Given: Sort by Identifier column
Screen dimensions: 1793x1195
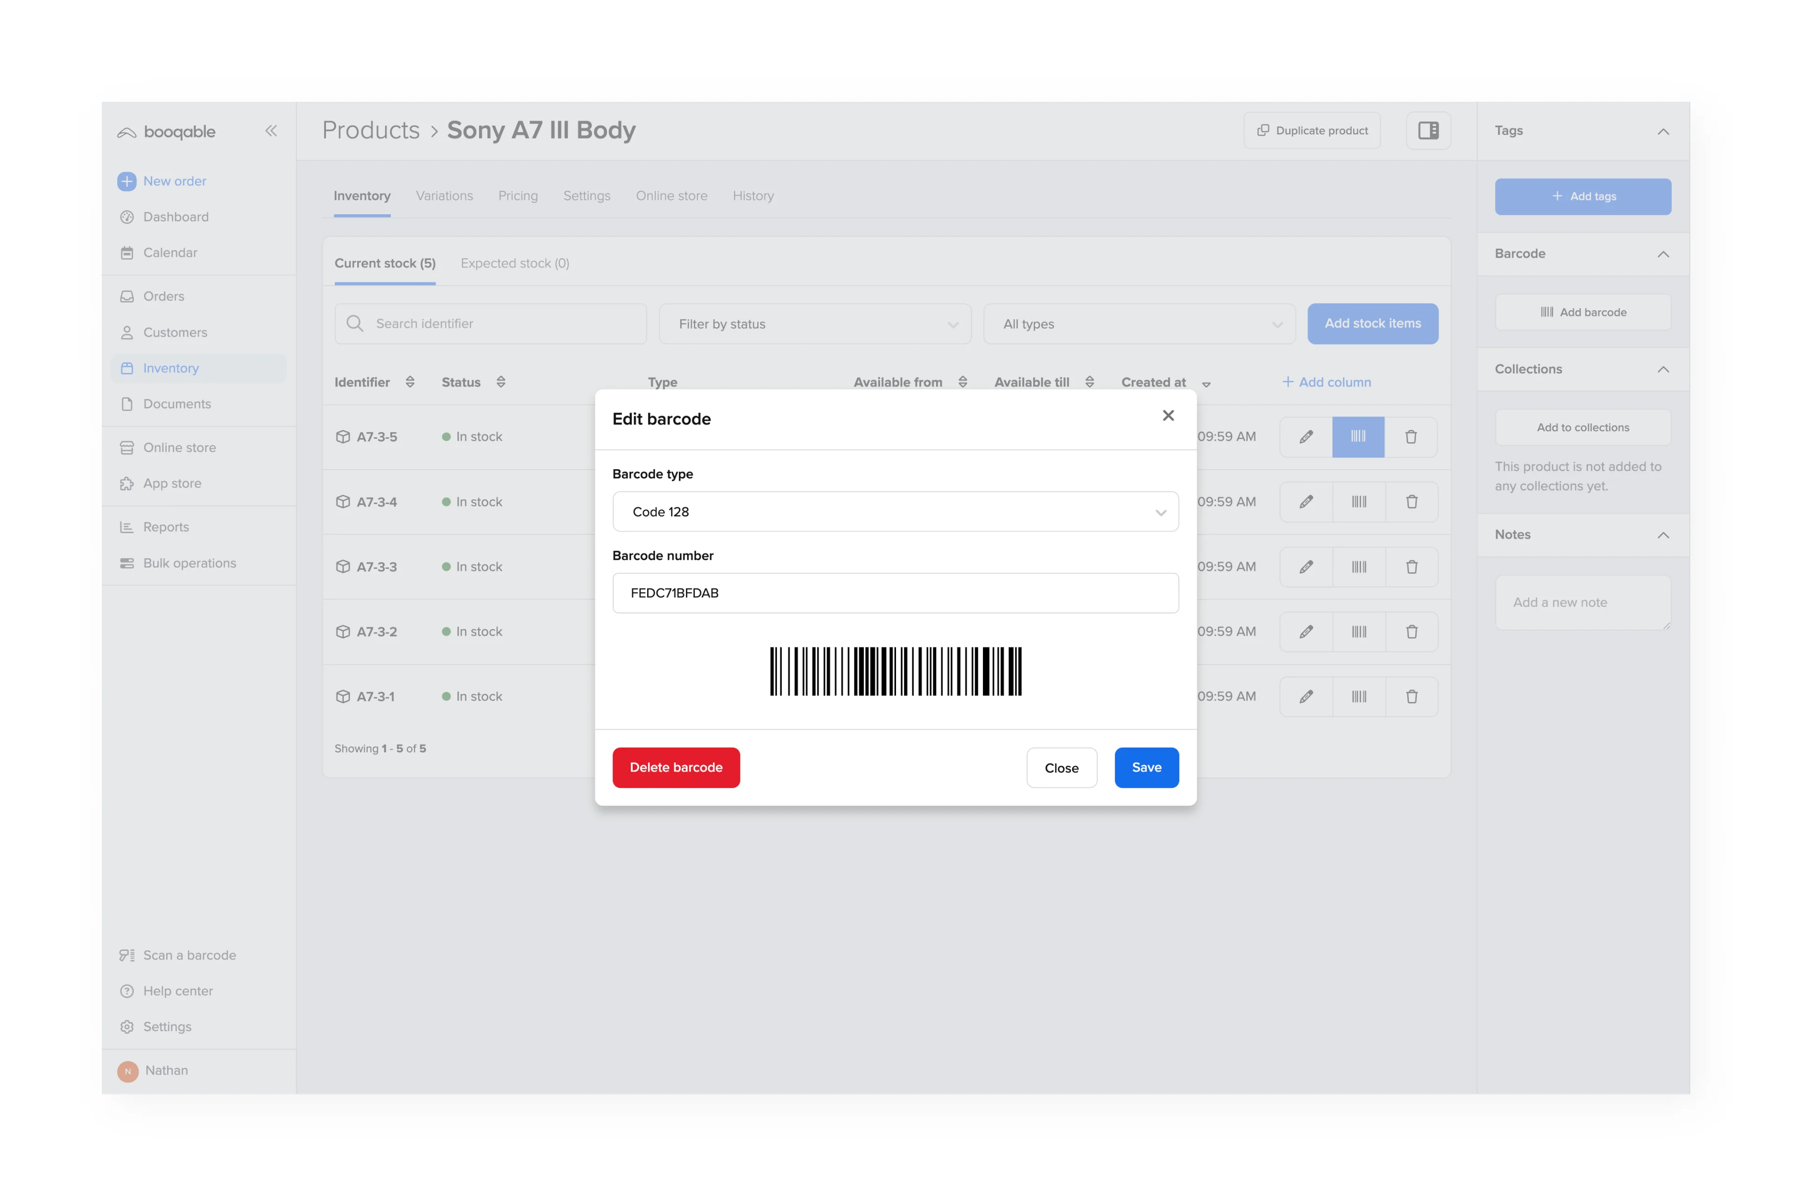Looking at the screenshot, I should [x=410, y=382].
